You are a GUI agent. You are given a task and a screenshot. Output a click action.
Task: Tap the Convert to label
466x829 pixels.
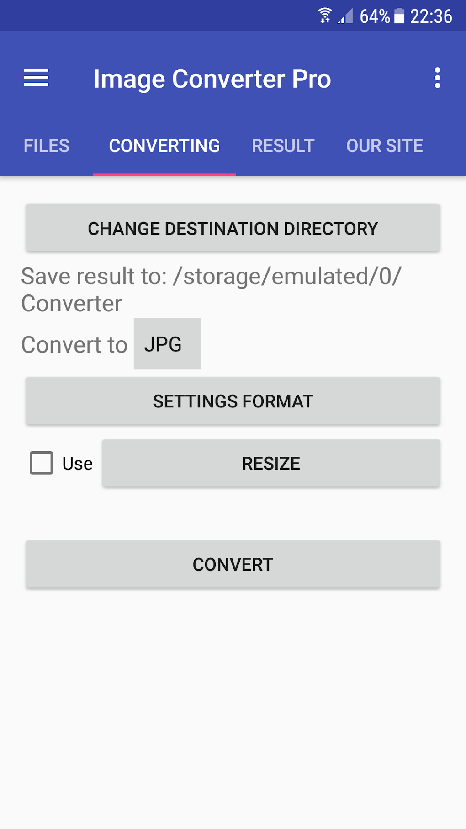(74, 345)
